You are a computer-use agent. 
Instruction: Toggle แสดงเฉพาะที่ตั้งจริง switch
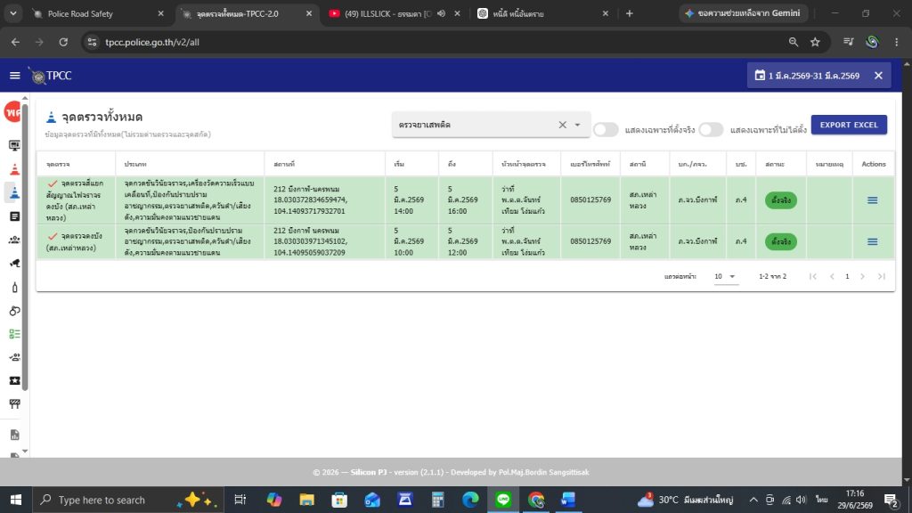tap(606, 130)
